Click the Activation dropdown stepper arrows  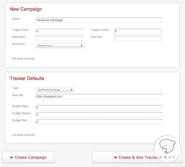(82, 46)
